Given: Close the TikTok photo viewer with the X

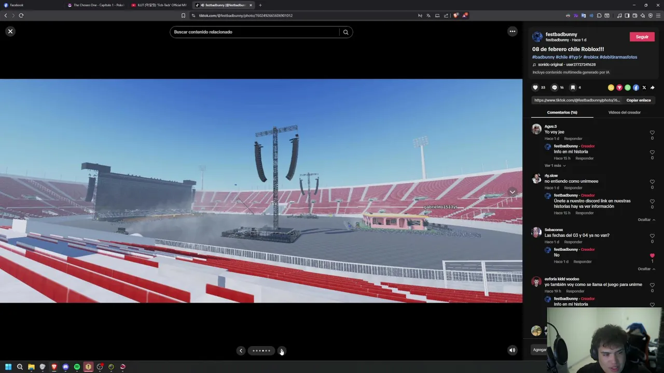Looking at the screenshot, I should point(10,32).
